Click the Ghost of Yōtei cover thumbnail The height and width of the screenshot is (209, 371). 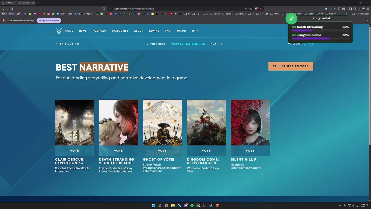(162, 122)
